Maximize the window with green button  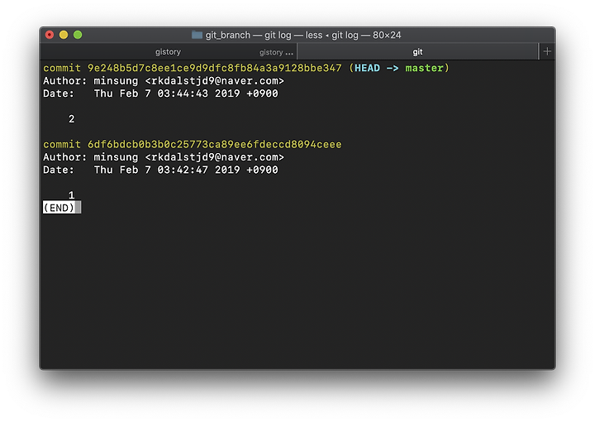click(78, 35)
